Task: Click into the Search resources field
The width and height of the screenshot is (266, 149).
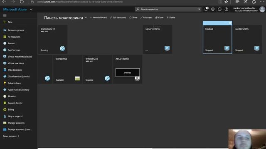Action: coord(168,9)
